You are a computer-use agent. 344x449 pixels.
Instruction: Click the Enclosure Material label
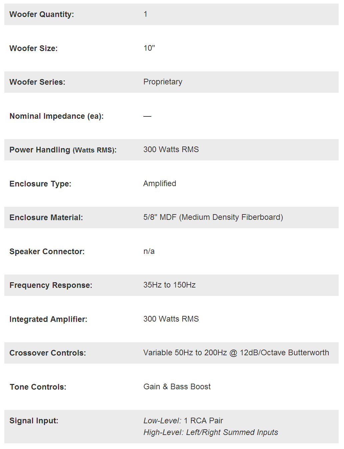(x=46, y=217)
